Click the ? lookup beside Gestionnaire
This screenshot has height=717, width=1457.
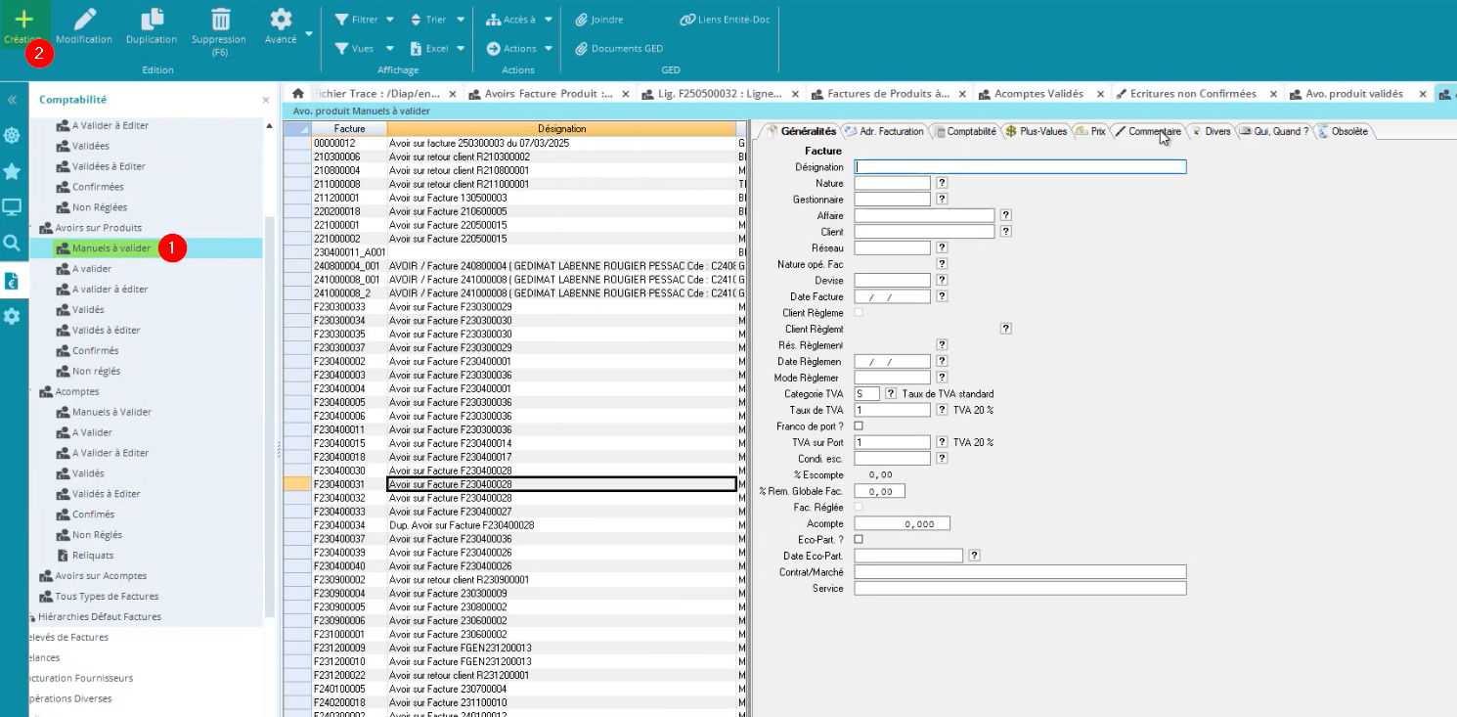click(x=942, y=199)
